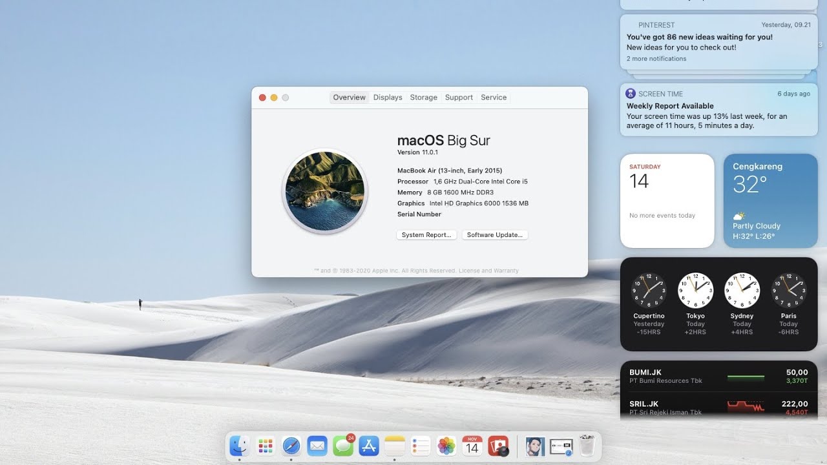Screen dimensions: 827x465
Task: Open the BUMI.JK stock row
Action: (x=718, y=377)
